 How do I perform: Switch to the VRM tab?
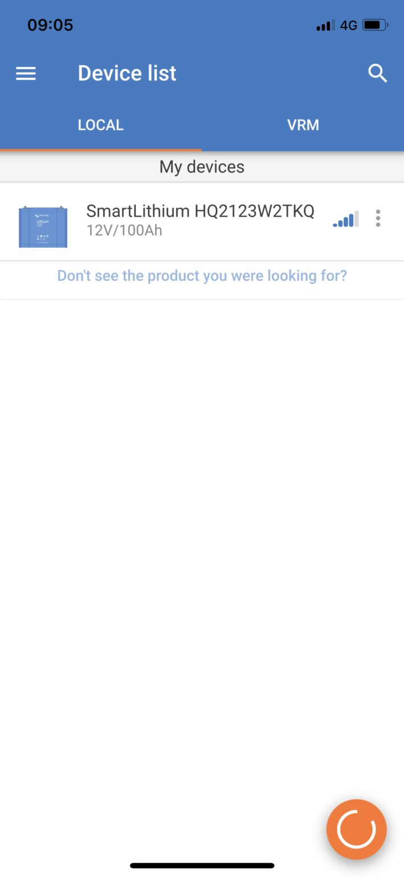[303, 125]
